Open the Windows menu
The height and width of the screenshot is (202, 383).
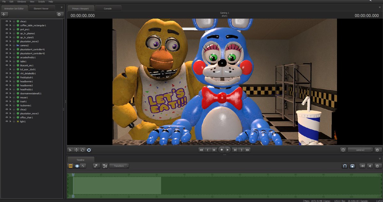coord(22,2)
